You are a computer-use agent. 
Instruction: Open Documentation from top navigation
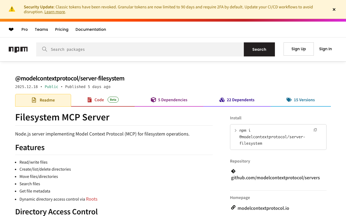(91, 29)
